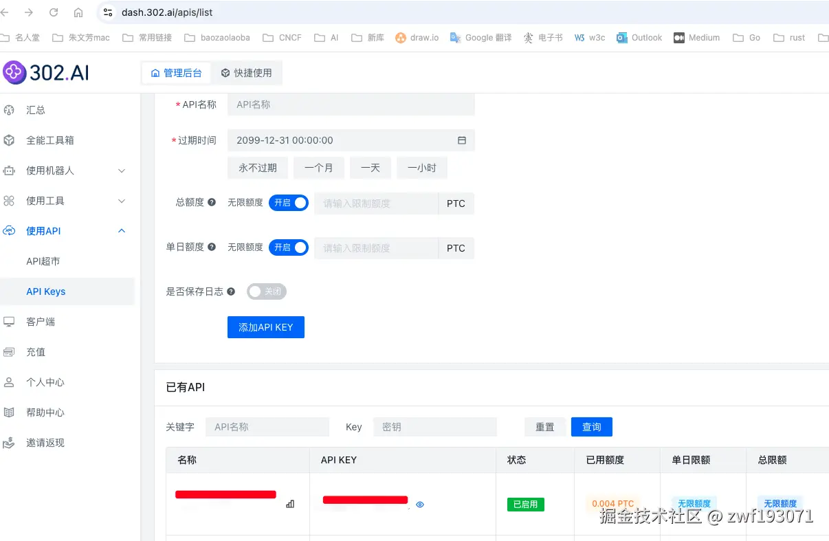This screenshot has height=541, width=829.
Task: Click calendar icon in 过期时间 field
Action: [462, 140]
